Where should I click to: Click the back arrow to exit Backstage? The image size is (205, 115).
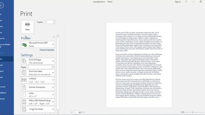[1, 5]
